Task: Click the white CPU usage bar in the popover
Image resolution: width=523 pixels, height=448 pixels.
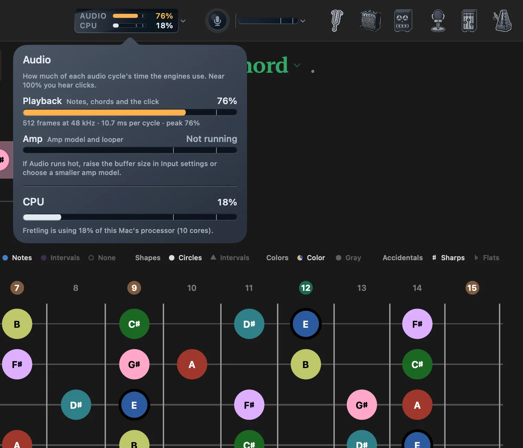Action: click(130, 217)
